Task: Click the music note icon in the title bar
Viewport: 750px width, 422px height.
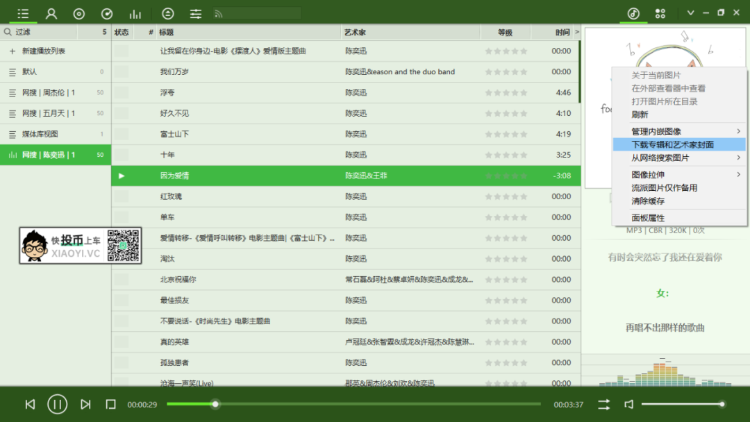Action: pyautogui.click(x=633, y=12)
